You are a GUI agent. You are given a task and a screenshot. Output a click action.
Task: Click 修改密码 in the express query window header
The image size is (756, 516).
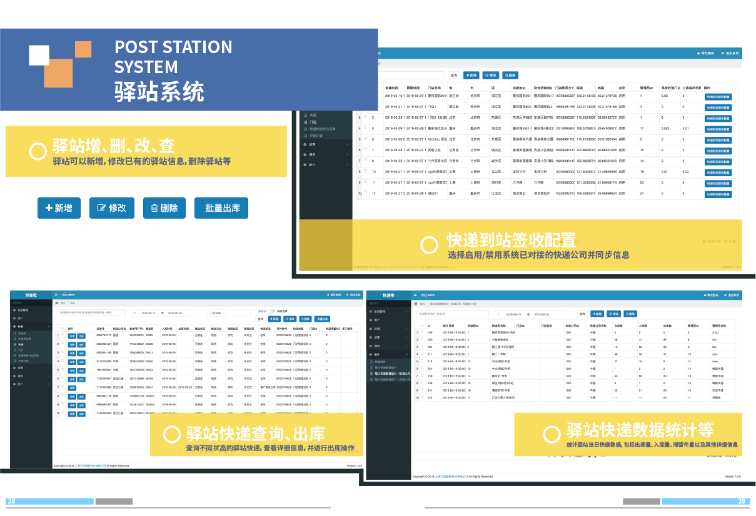(335, 294)
